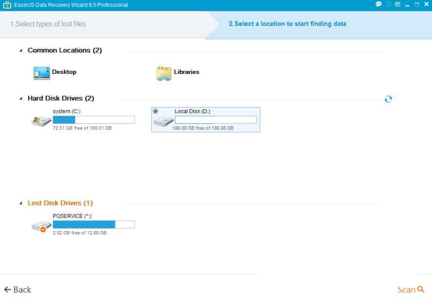Click the 'system (C:)' drive name
The image size is (432, 300).
[66, 111]
